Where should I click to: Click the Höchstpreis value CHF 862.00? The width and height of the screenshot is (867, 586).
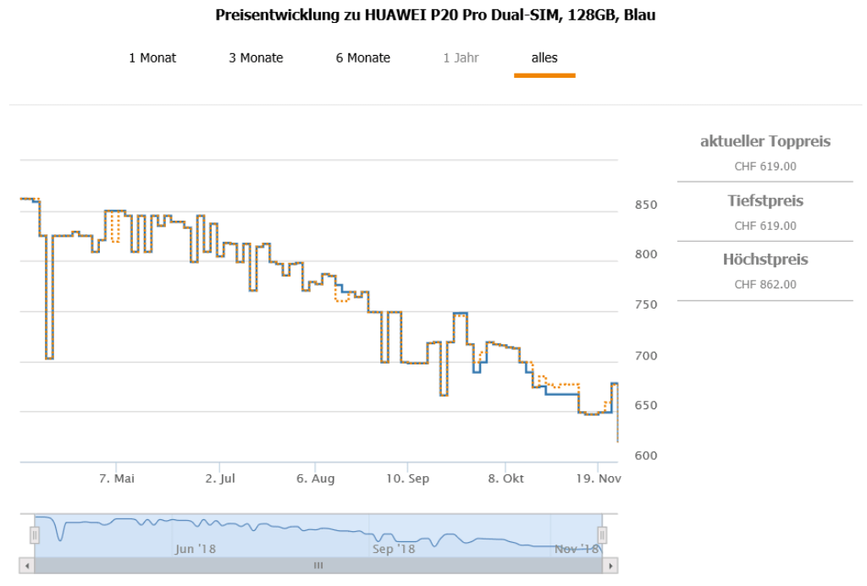765,285
